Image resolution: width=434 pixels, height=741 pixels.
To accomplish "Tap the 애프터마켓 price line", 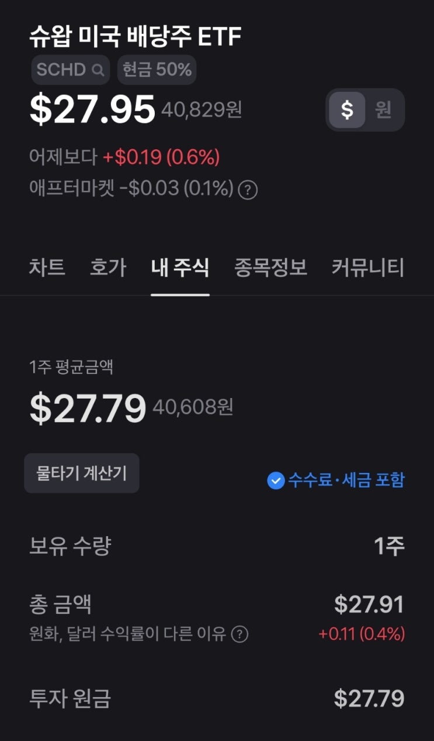I will coord(131,189).
